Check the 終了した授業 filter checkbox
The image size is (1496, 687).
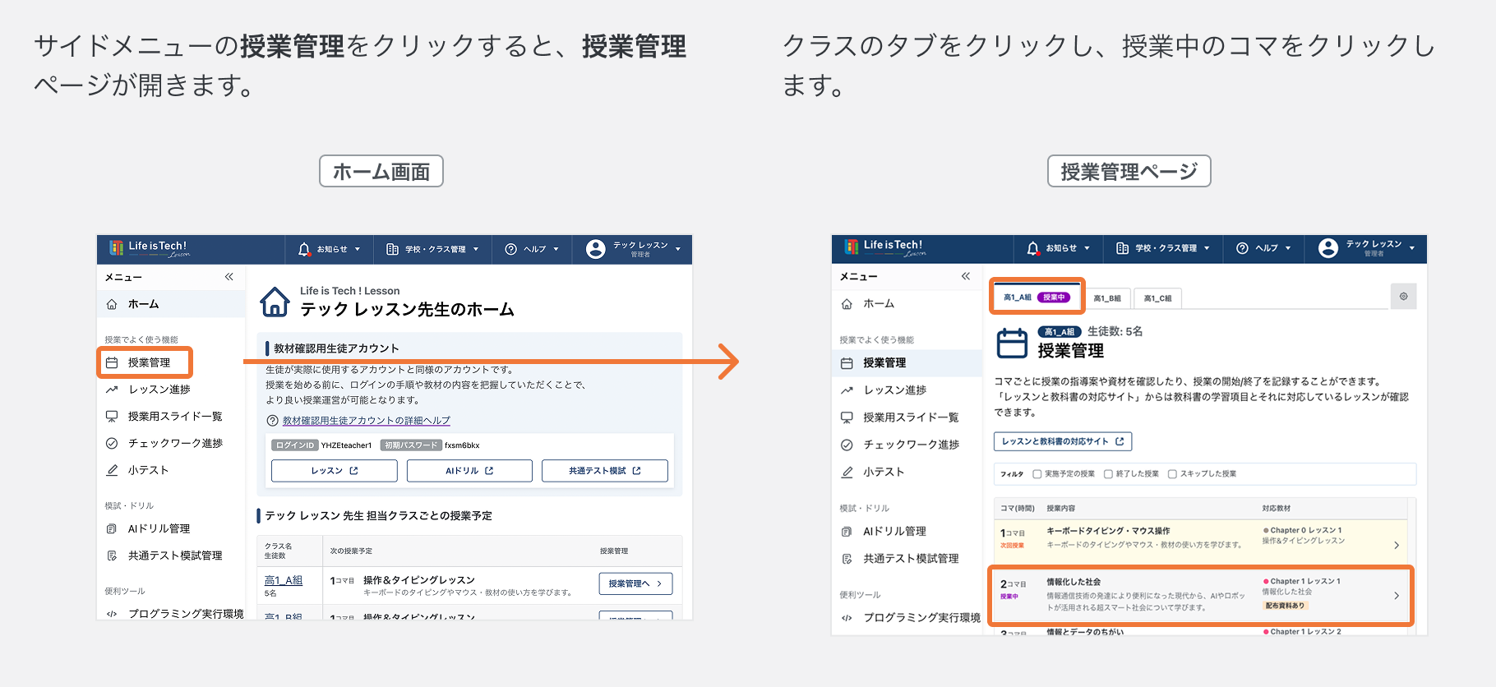tap(1108, 474)
